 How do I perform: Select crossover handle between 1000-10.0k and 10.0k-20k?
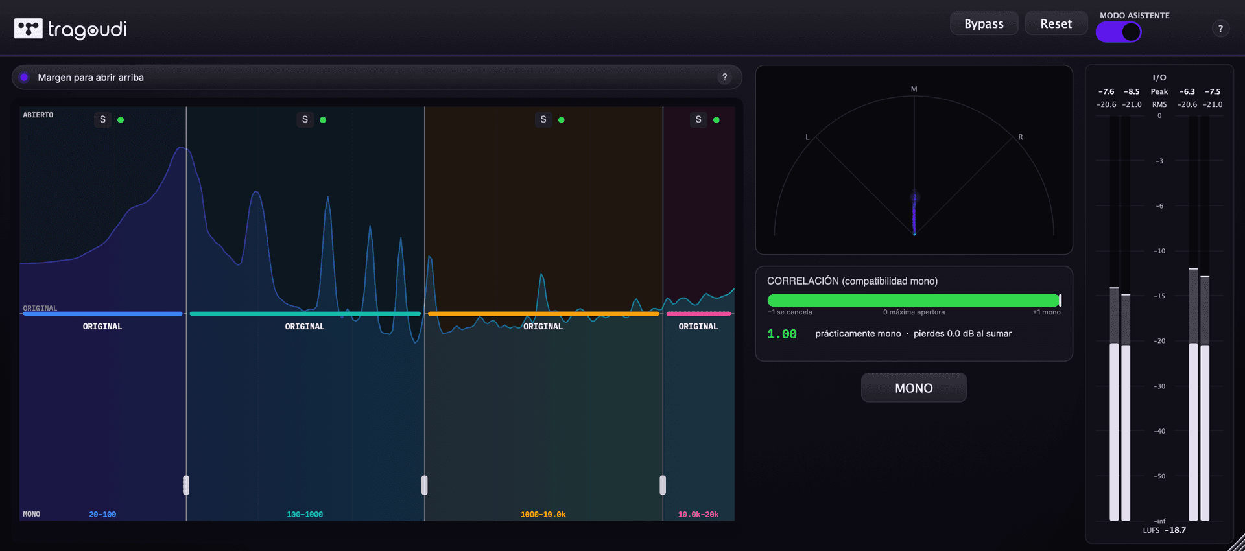coord(663,485)
